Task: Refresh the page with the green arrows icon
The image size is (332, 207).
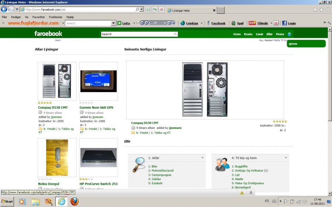Action: pos(155,10)
